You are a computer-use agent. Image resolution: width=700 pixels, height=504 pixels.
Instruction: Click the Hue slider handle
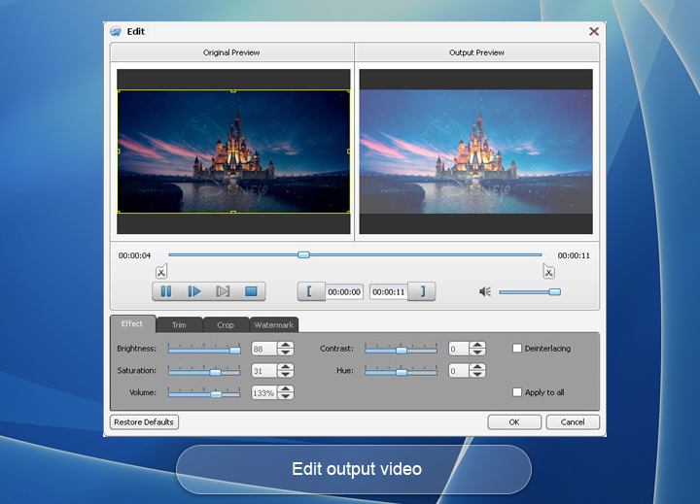pos(402,372)
